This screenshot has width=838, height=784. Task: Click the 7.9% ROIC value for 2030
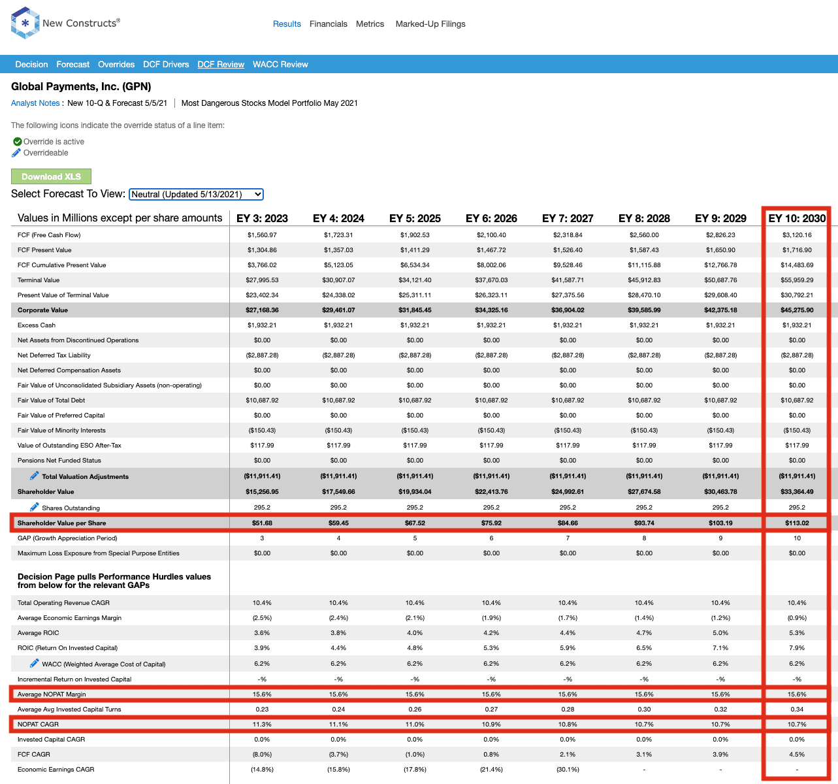[x=797, y=648]
